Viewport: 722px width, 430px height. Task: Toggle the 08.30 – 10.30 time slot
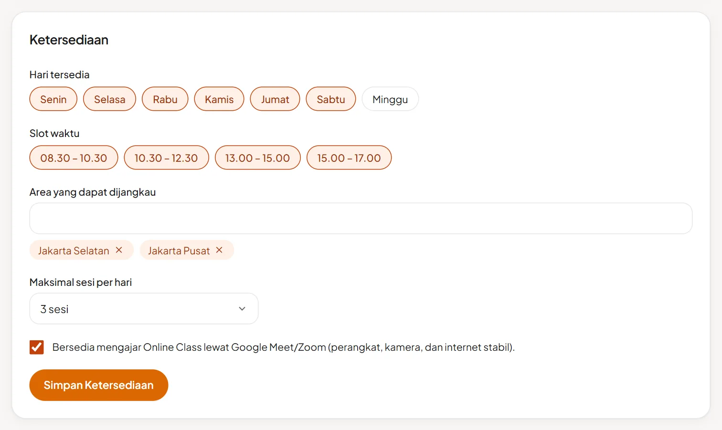(x=74, y=158)
